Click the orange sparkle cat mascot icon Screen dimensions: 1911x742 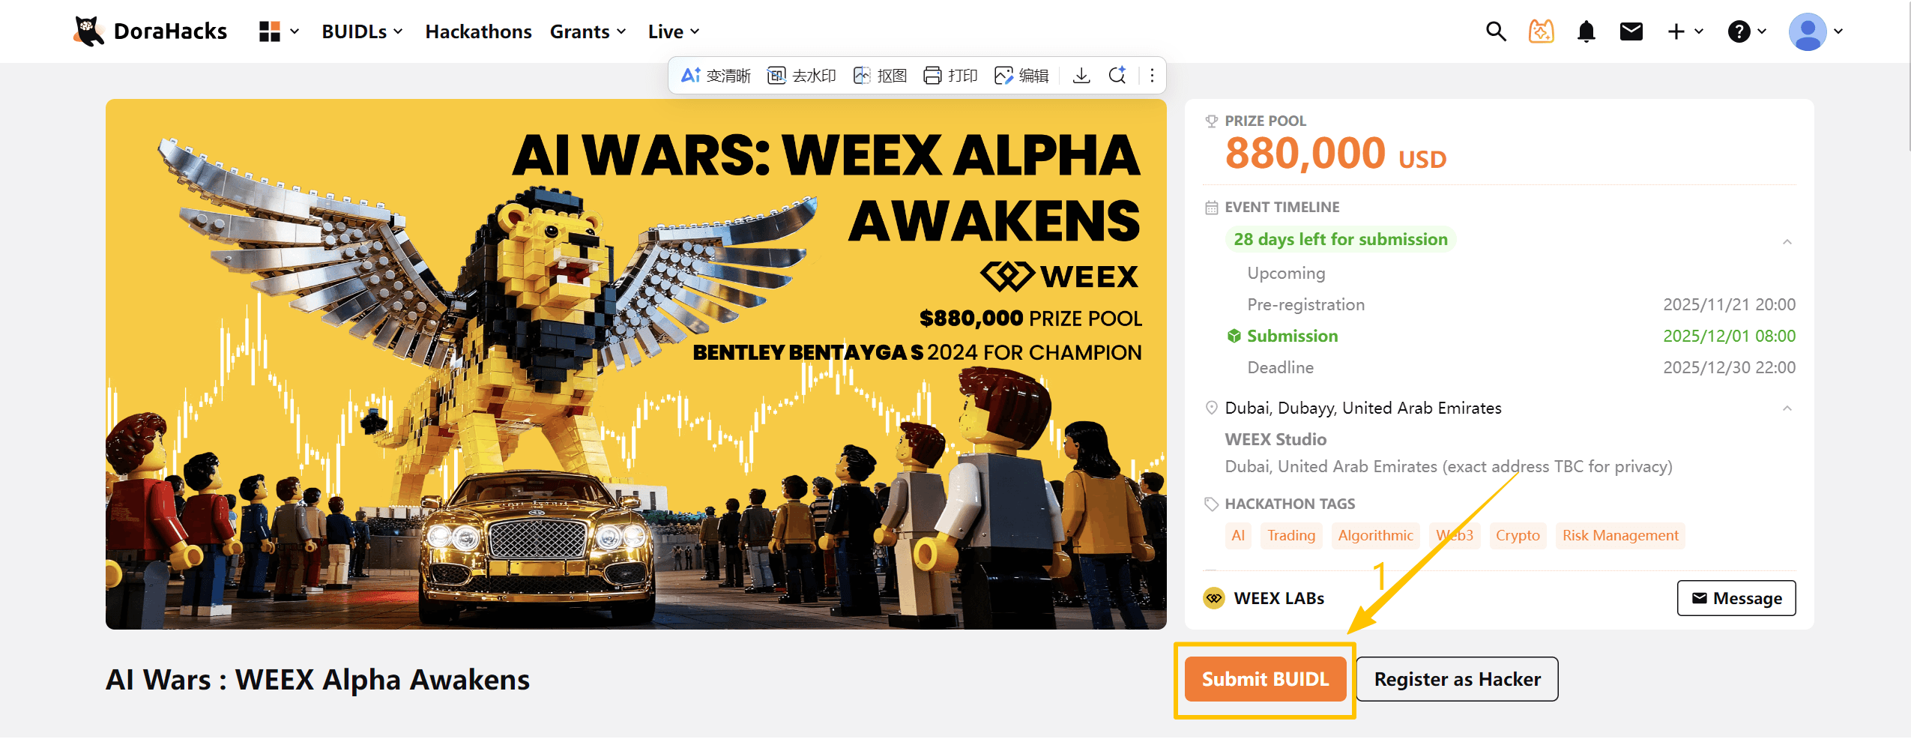pos(1540,31)
